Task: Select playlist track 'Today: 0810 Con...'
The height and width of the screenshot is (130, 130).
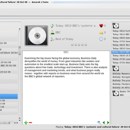Action: coord(121,48)
